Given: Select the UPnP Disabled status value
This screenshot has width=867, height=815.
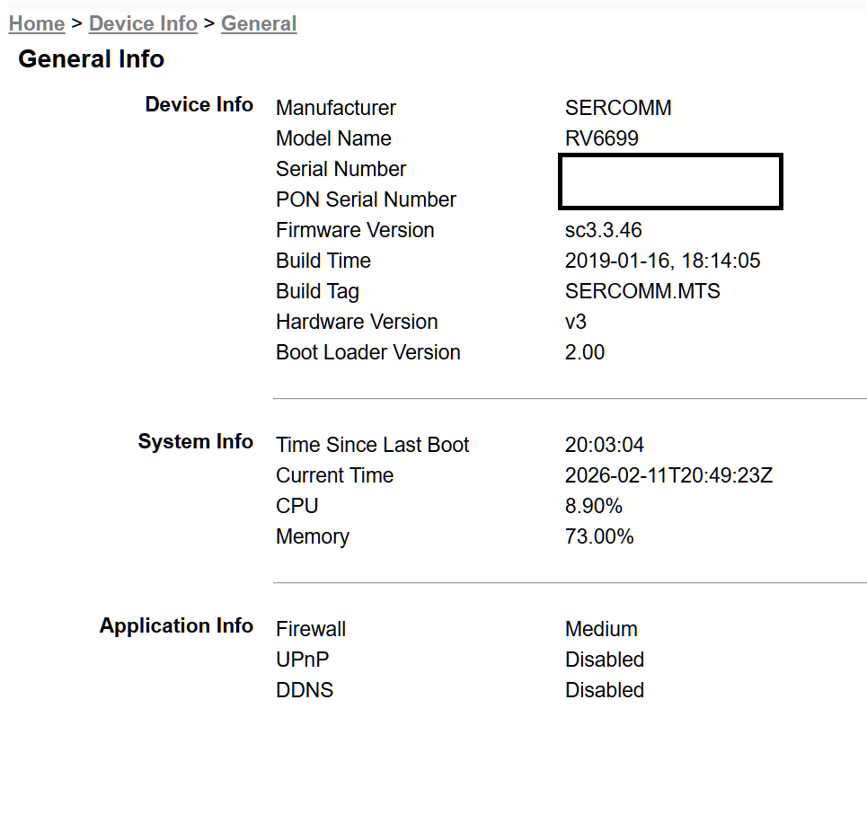Looking at the screenshot, I should click(605, 660).
